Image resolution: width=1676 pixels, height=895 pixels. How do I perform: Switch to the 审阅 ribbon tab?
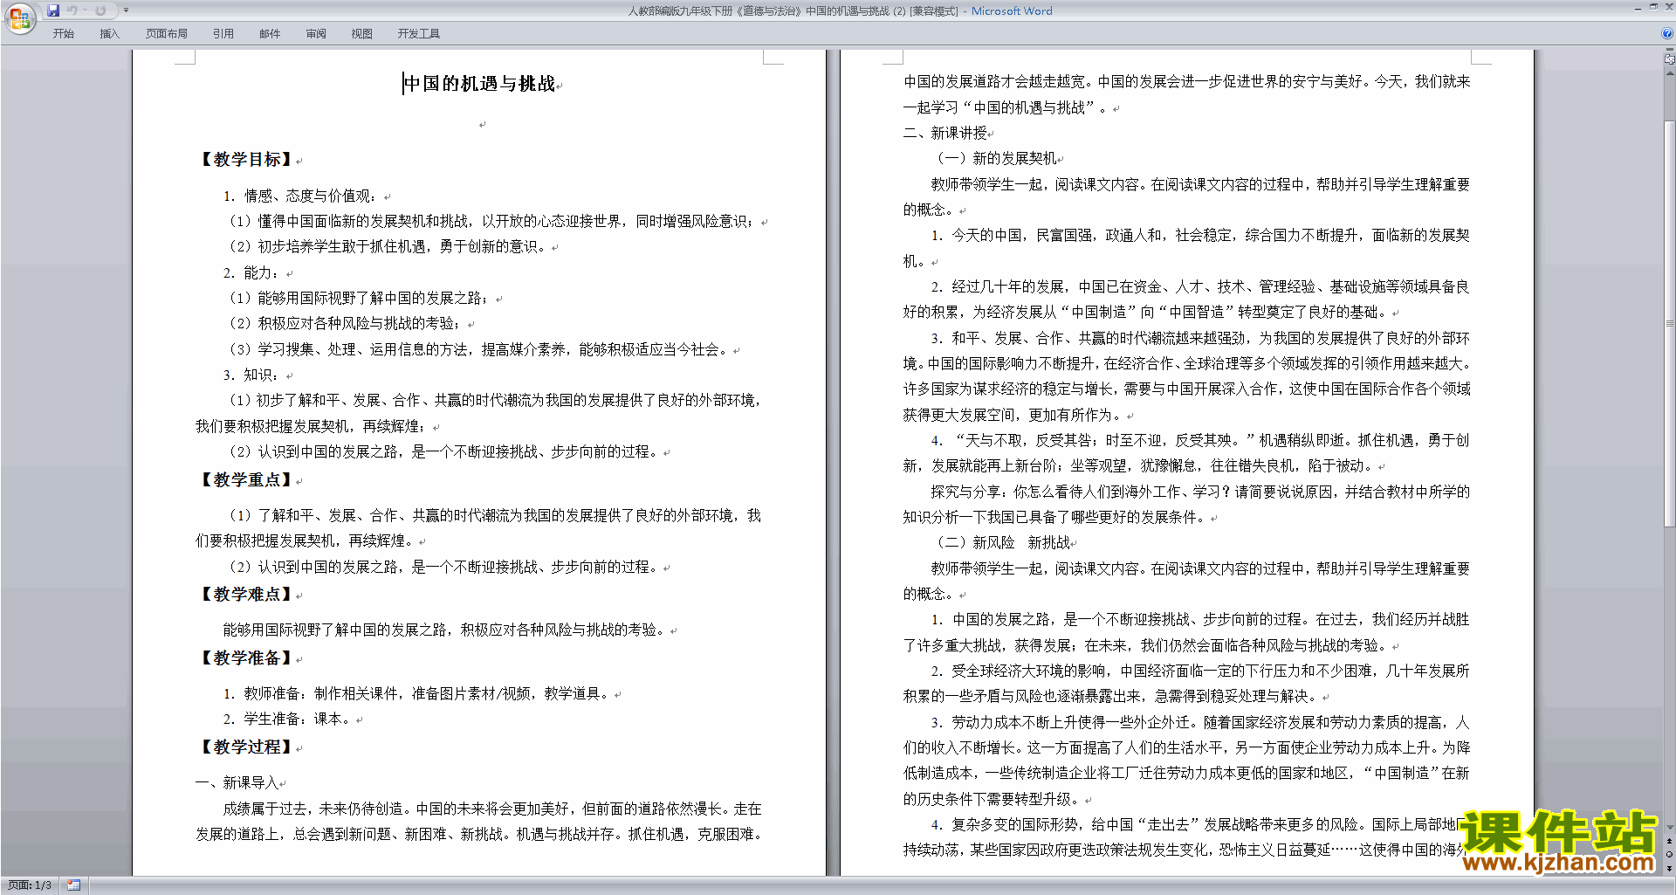(x=316, y=34)
